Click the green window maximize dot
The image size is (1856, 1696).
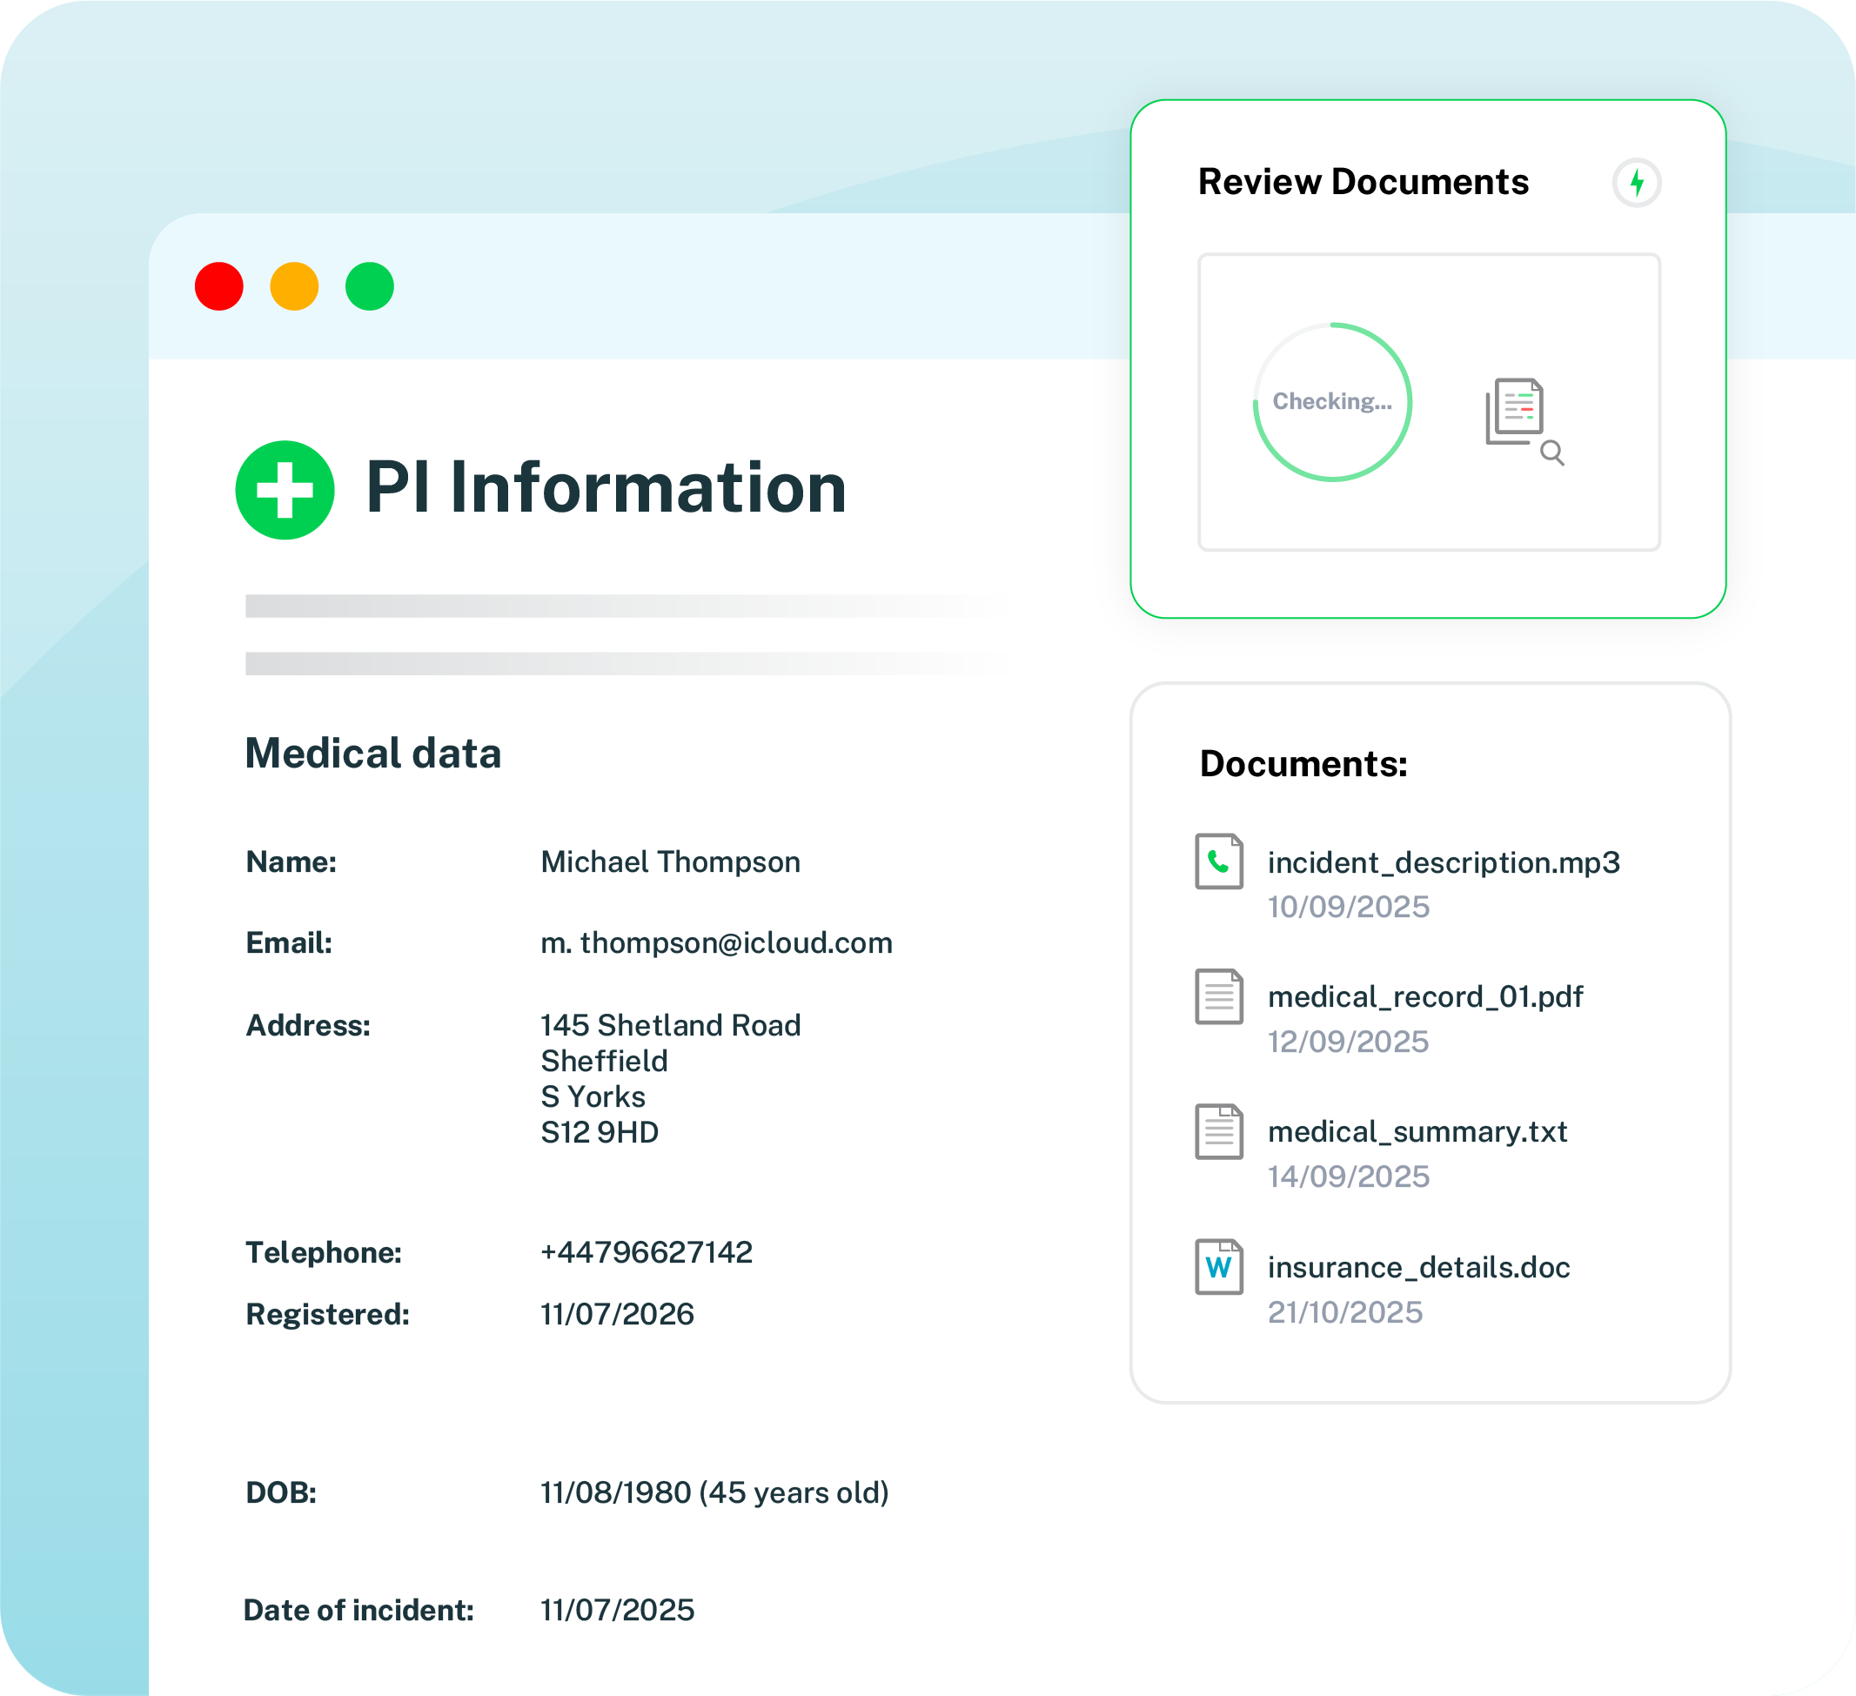(370, 286)
